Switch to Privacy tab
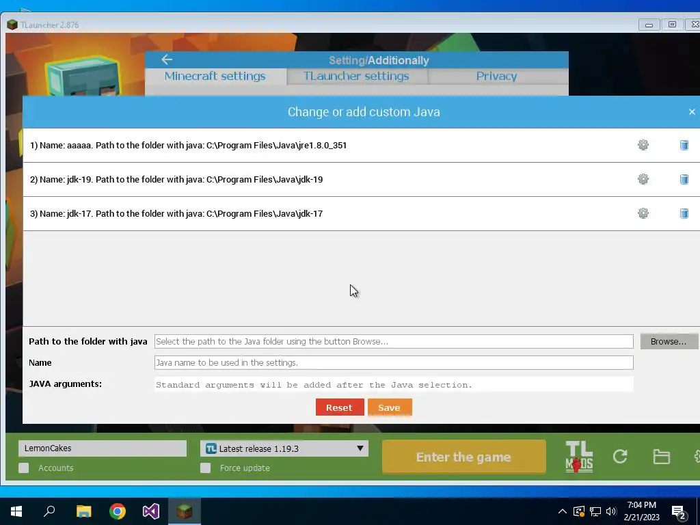This screenshot has height=525, width=700. click(497, 77)
